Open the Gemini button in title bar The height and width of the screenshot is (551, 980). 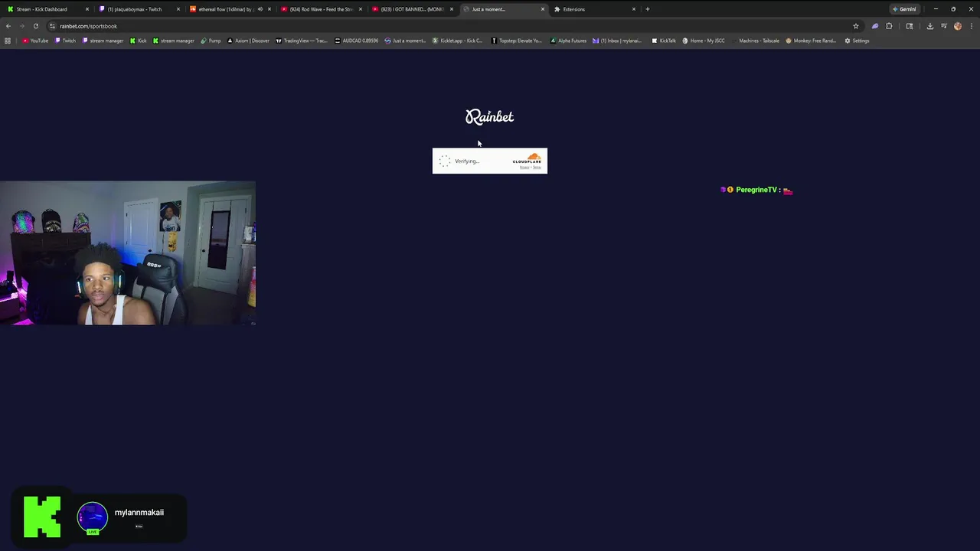pos(904,9)
